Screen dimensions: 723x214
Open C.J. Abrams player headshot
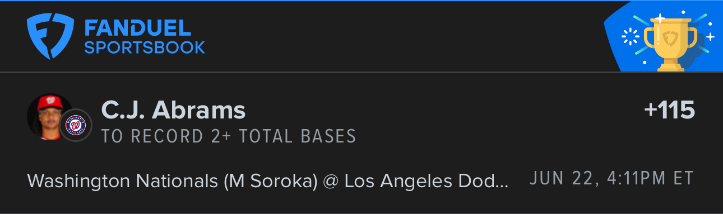(49, 117)
